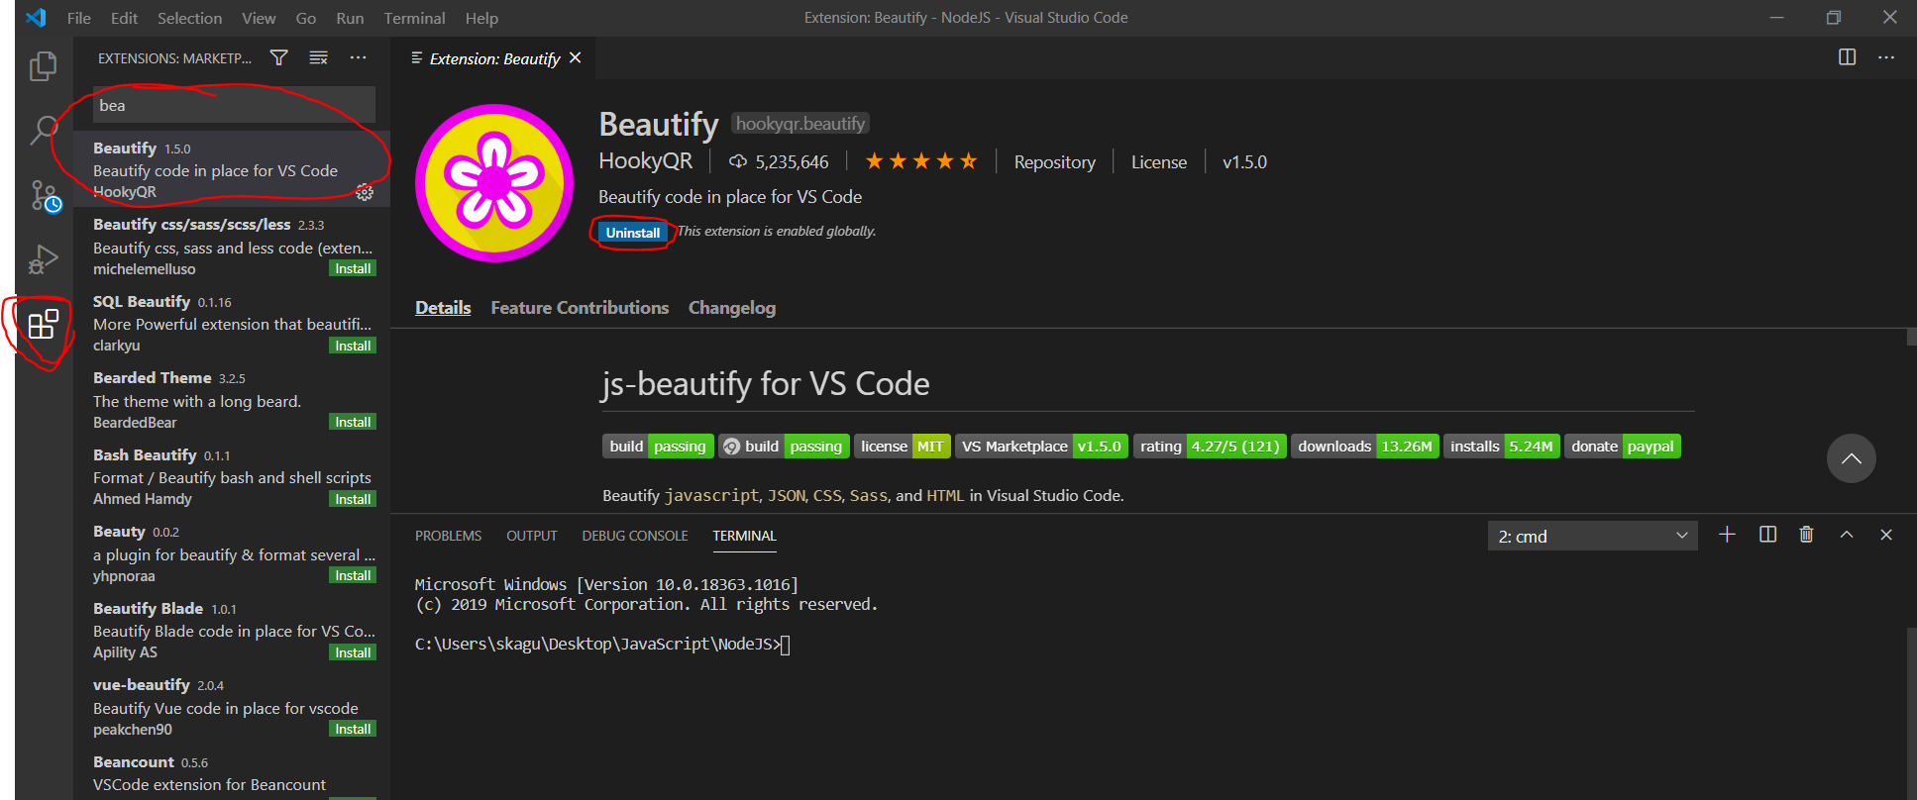Install the Bearded Theme extension
1917x800 pixels.
[353, 422]
